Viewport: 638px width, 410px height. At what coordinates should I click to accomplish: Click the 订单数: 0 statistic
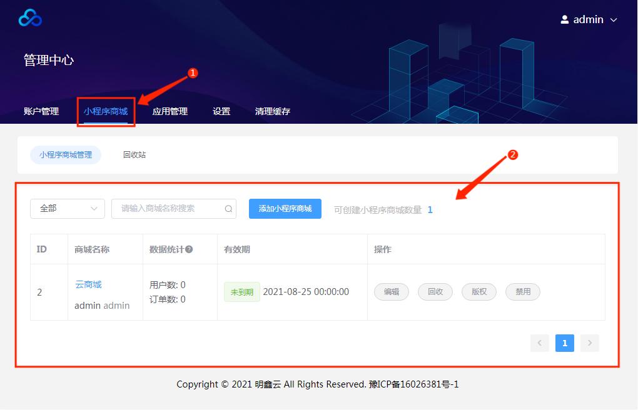pyautogui.click(x=167, y=299)
